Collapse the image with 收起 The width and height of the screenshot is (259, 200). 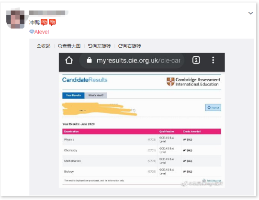click(44, 46)
